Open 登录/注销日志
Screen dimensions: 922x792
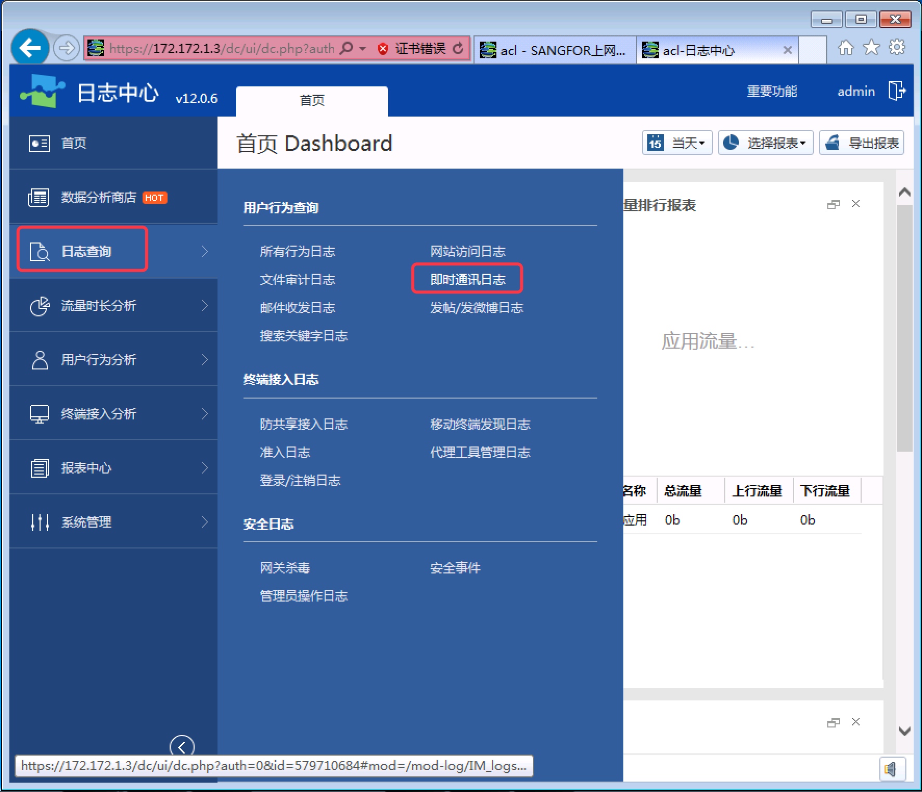300,481
